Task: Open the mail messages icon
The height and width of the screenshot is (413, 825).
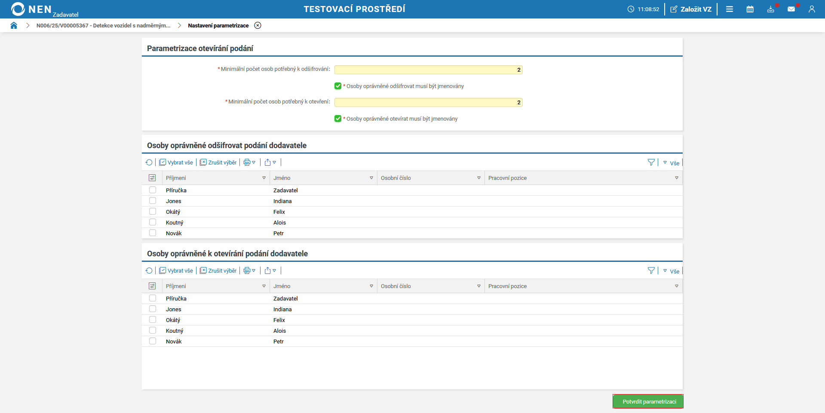Action: (x=791, y=9)
